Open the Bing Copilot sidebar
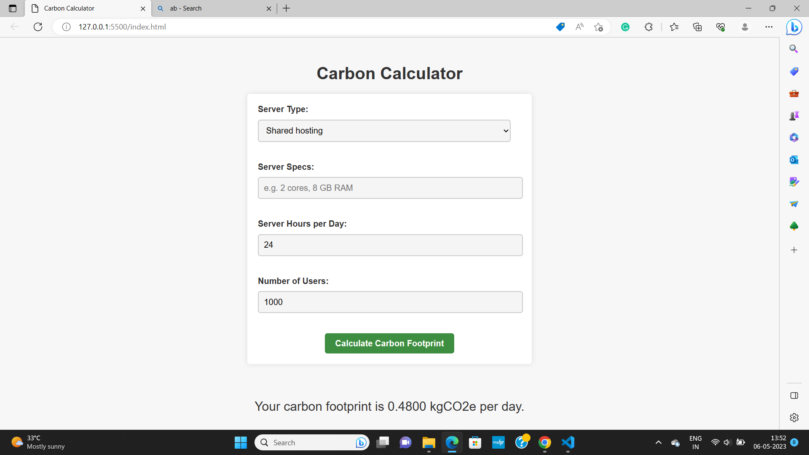The height and width of the screenshot is (455, 809). click(x=794, y=27)
